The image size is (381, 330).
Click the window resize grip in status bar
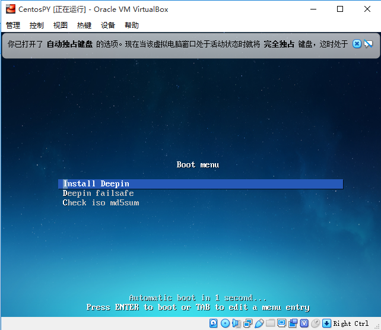click(377, 327)
